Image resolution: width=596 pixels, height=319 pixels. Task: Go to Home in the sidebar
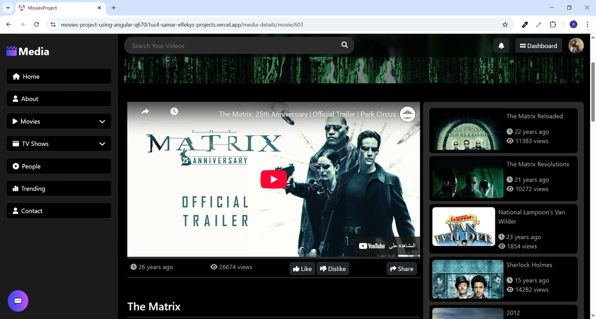(59, 76)
